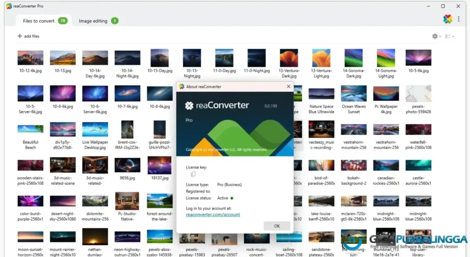Screen dimensions: 470x257
Task: Select the 10-6-6k.jpg thumbnail
Action: [62, 93]
